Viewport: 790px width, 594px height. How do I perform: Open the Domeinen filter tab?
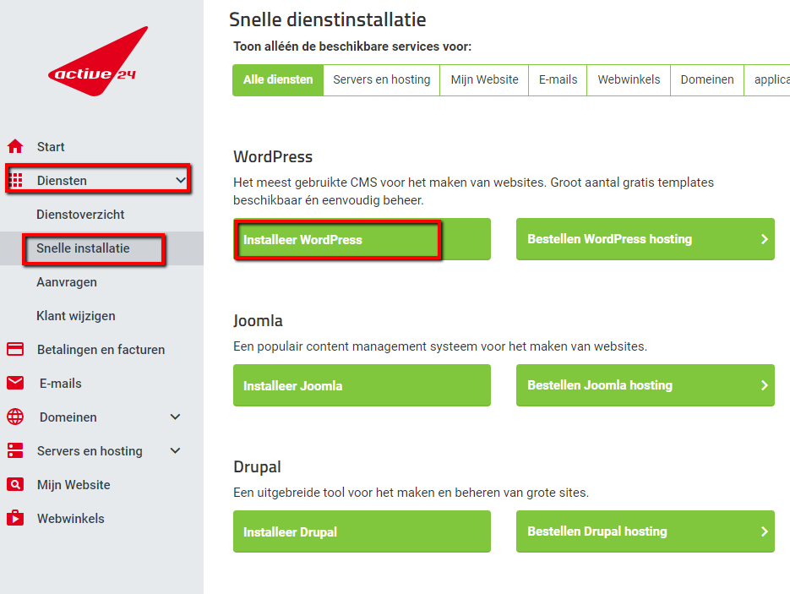tap(707, 79)
